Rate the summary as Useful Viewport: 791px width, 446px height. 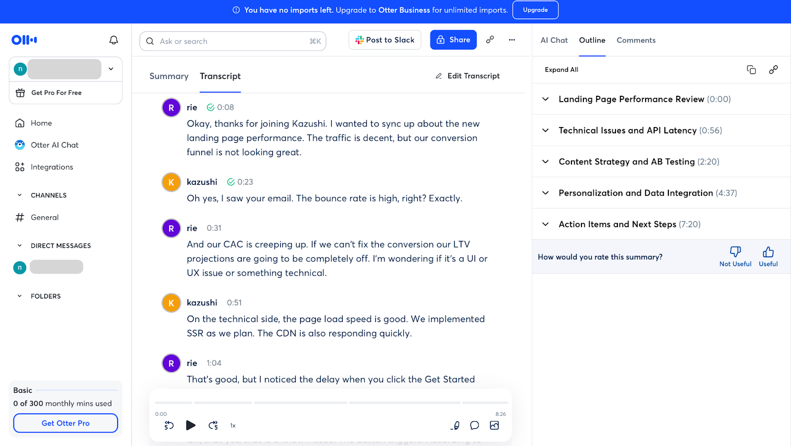(x=768, y=257)
